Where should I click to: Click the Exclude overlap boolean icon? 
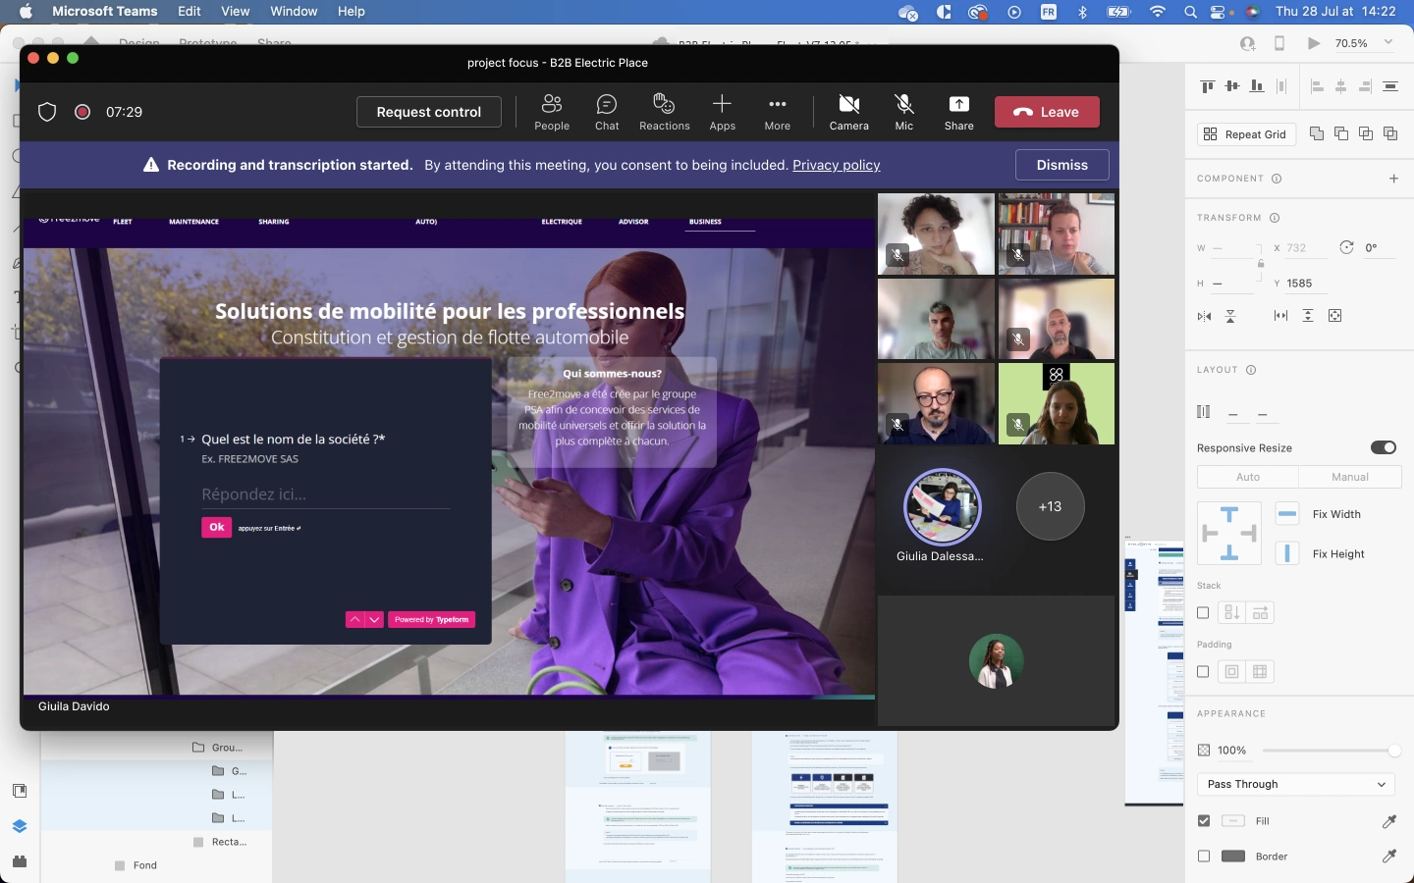click(x=1390, y=133)
